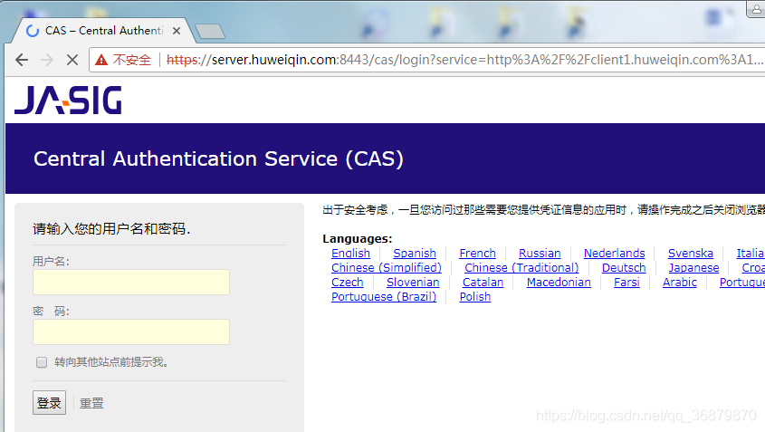Switch language to Spanish
765x432 pixels.
pyautogui.click(x=415, y=254)
